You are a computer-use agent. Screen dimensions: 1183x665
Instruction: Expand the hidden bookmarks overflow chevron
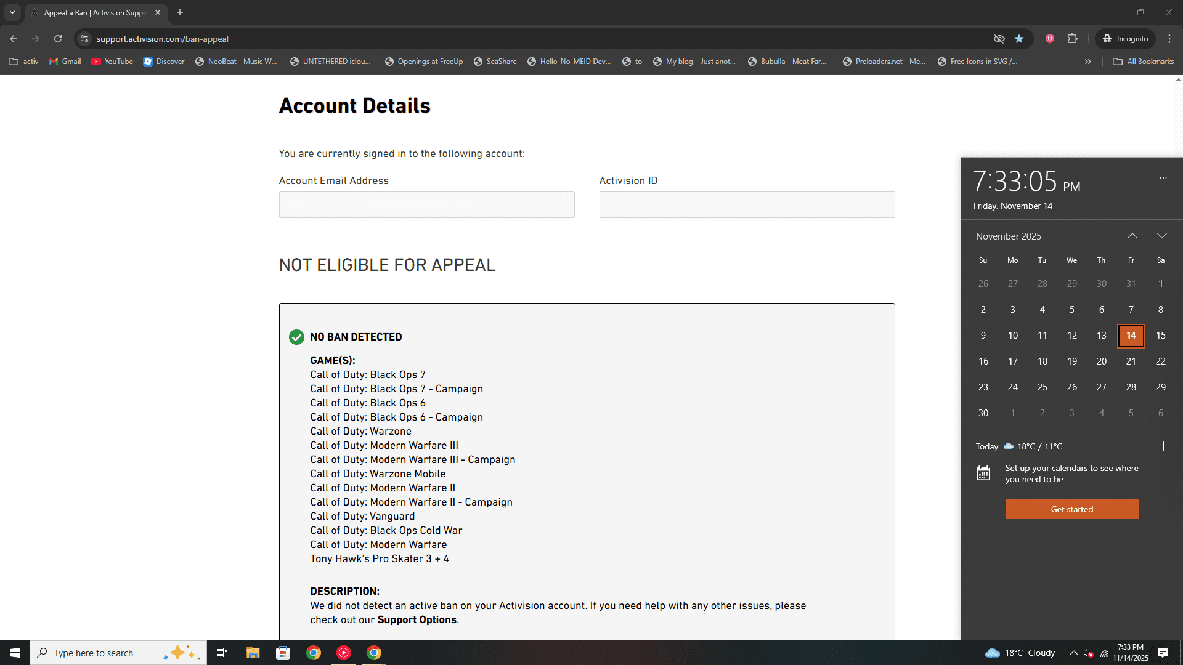[1087, 62]
